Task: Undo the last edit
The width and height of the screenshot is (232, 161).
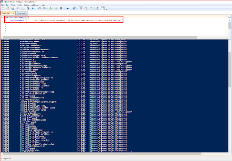Action: point(40,8)
